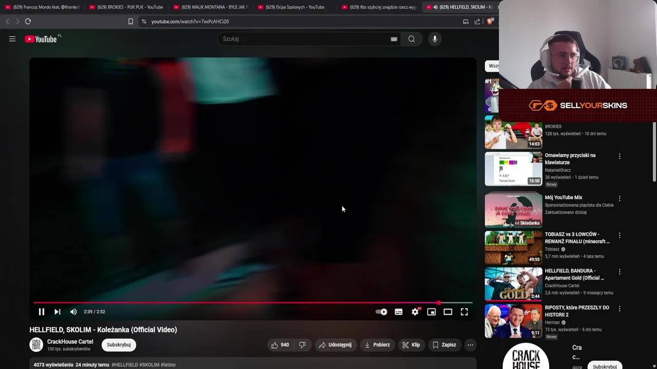Viewport: 657px width, 369px height.
Task: Mute the video volume
Action: tap(73, 312)
